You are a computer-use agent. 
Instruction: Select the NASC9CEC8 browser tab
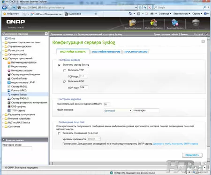pos(81,14)
